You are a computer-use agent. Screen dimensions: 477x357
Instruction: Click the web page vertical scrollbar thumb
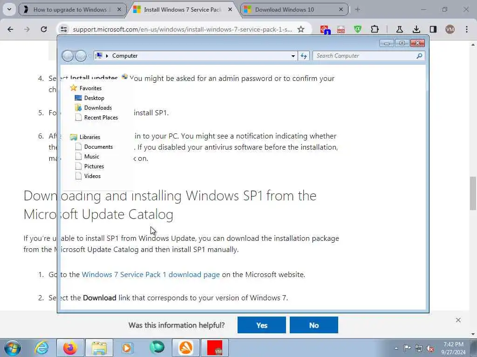pyautogui.click(x=473, y=193)
